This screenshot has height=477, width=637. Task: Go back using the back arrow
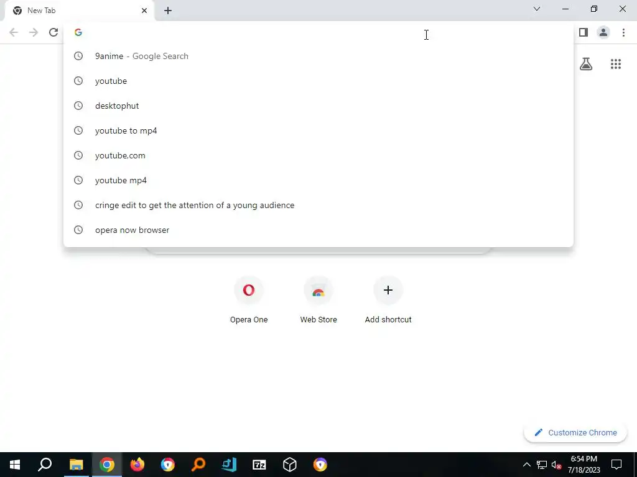pos(14,32)
